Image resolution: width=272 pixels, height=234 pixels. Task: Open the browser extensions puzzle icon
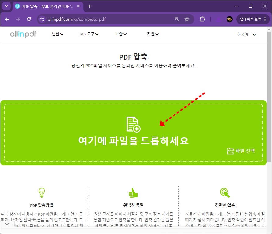tap(202, 19)
